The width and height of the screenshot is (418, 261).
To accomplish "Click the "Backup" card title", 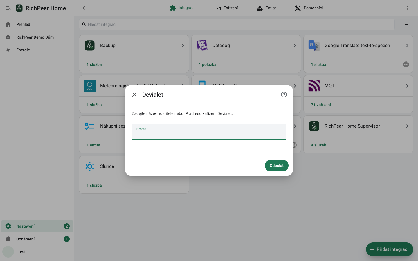I will click(x=108, y=46).
